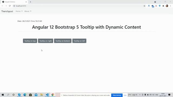Open a new browser tab

[30, 2]
